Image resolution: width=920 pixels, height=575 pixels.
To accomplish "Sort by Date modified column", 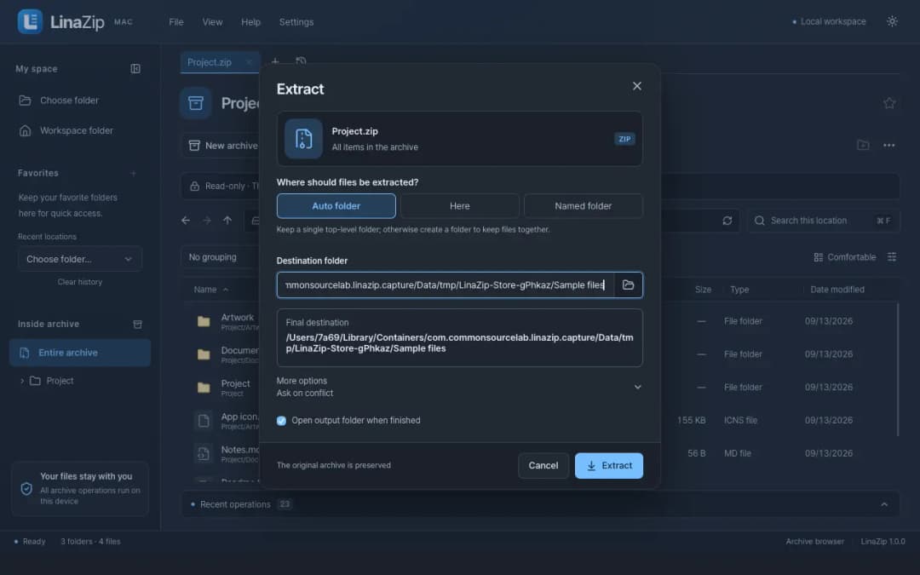I will click(837, 290).
